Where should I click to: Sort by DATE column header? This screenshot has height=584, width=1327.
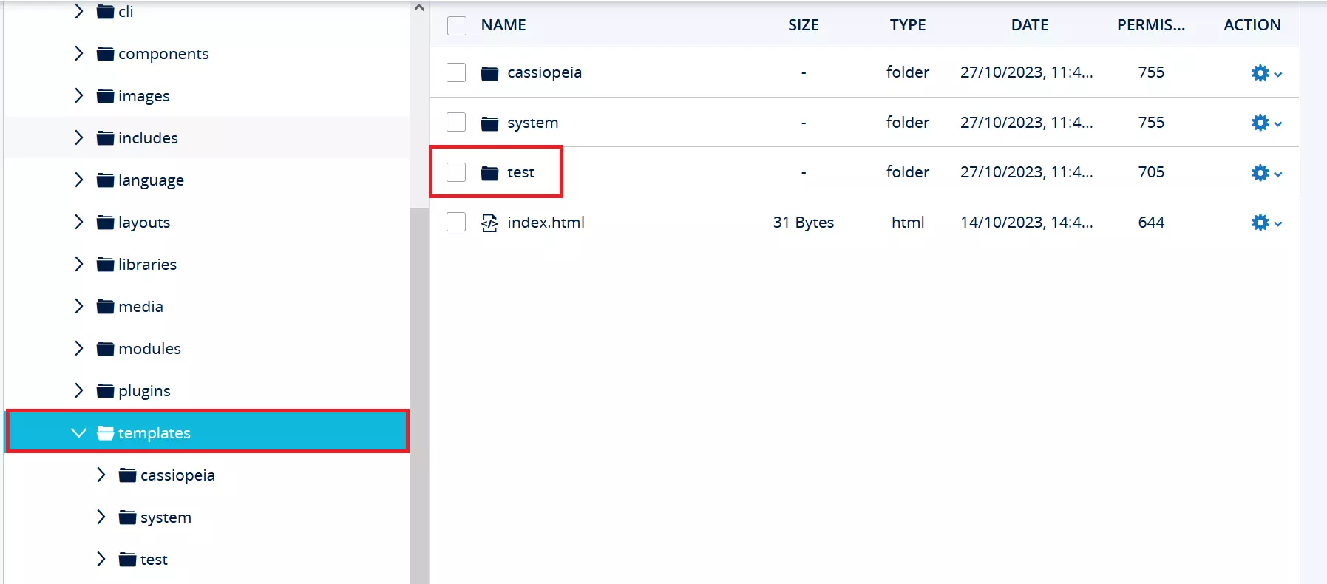[x=1030, y=25]
